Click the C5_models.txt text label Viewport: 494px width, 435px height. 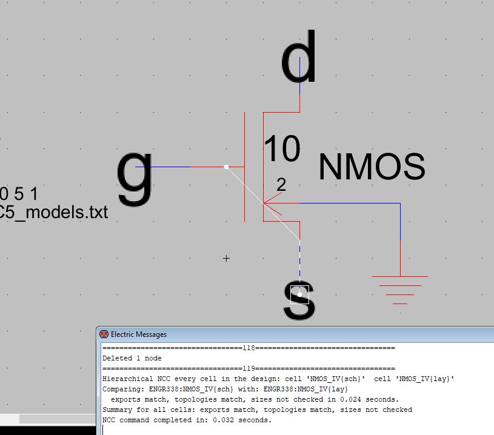coord(55,213)
